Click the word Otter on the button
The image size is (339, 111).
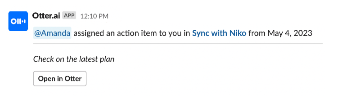coord(73,79)
